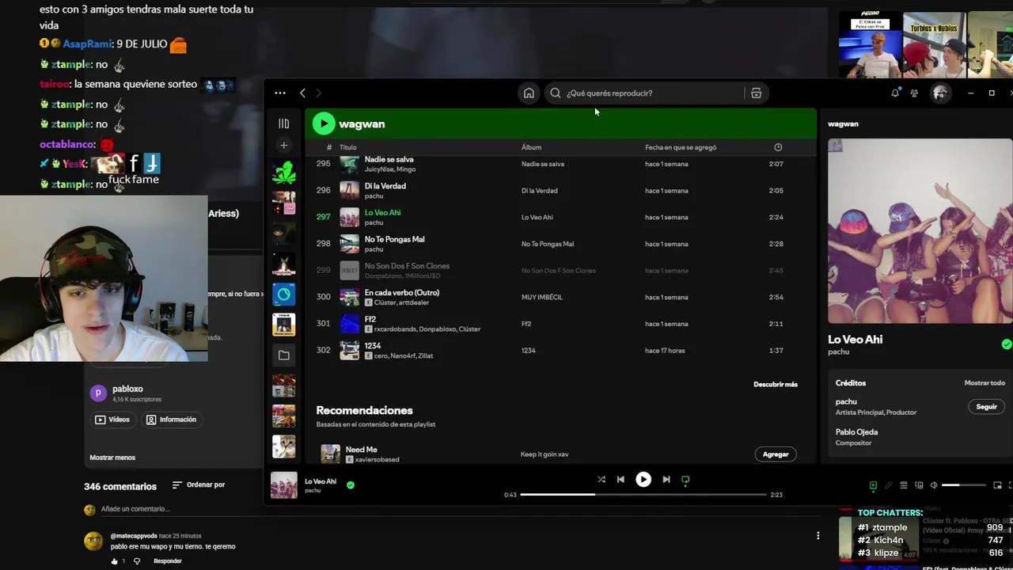
Task: Open Friend Activity icon
Action: coord(914,93)
